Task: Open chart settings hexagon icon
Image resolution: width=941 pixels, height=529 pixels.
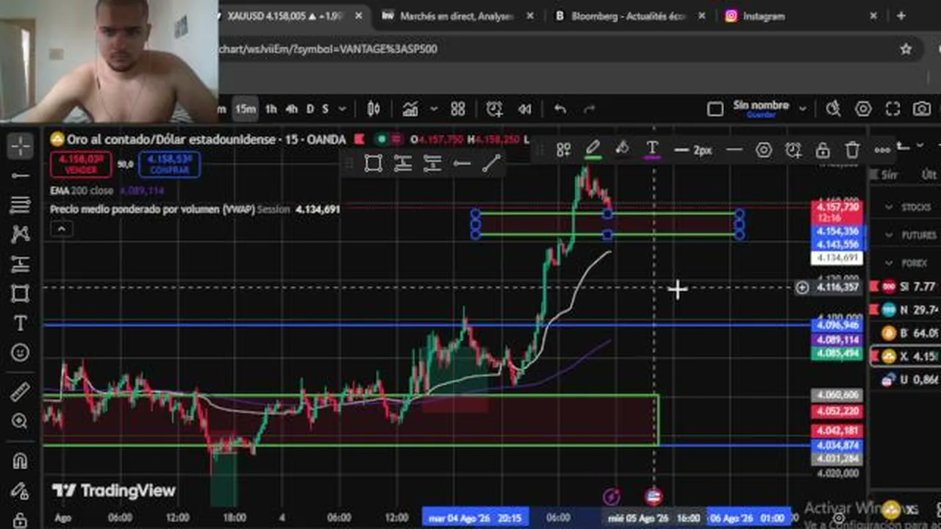Action: pyautogui.click(x=863, y=109)
